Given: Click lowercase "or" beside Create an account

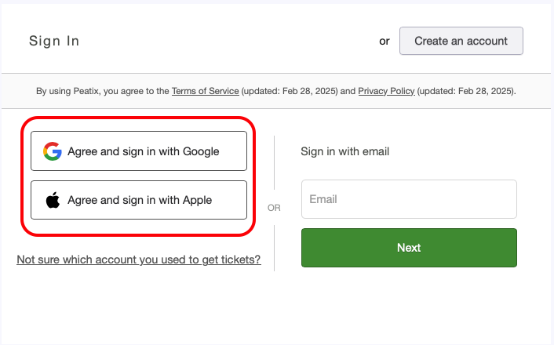Looking at the screenshot, I should 385,41.
